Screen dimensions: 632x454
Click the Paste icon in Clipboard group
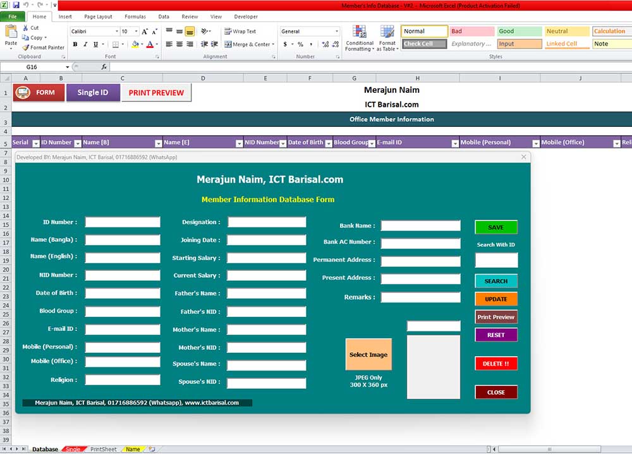[x=11, y=32]
